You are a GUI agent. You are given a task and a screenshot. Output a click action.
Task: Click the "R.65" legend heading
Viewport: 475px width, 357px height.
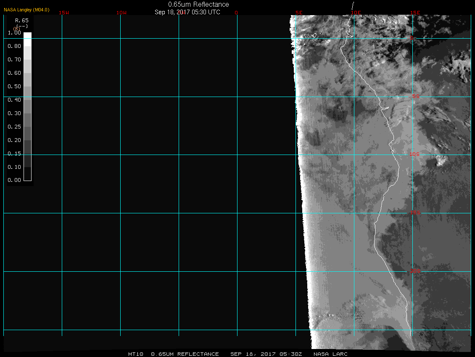pyautogui.click(x=22, y=21)
